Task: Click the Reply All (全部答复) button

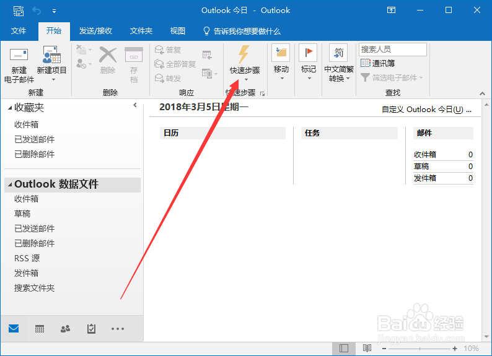Action: (175, 64)
